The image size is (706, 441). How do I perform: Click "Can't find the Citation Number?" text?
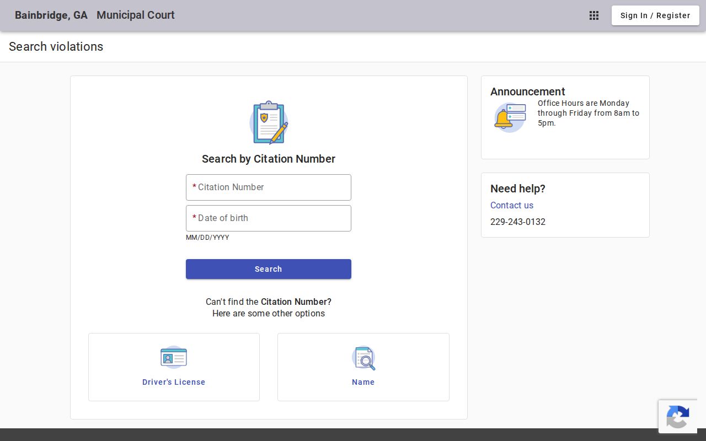pos(269,302)
